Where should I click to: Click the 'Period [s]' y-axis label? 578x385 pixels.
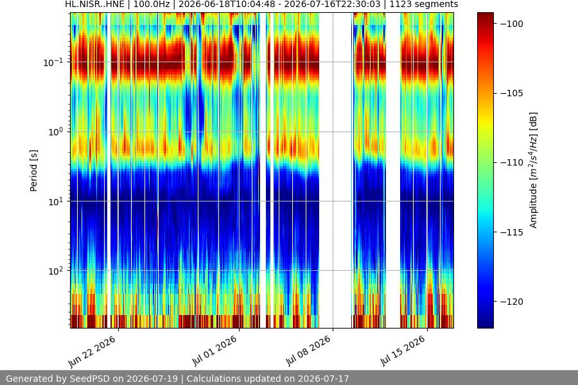tap(33, 171)
